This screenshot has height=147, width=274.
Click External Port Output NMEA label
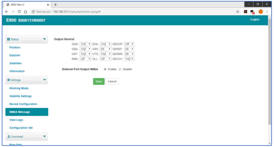[80, 69]
